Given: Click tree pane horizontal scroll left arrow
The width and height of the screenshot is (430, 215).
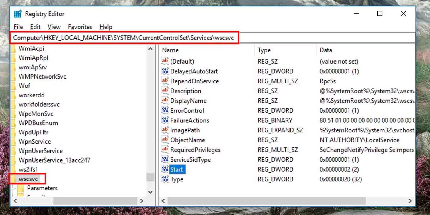Looking at the screenshot, I should (x=15, y=201).
